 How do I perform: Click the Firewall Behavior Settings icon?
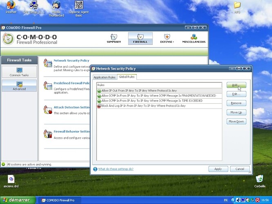click(48, 134)
